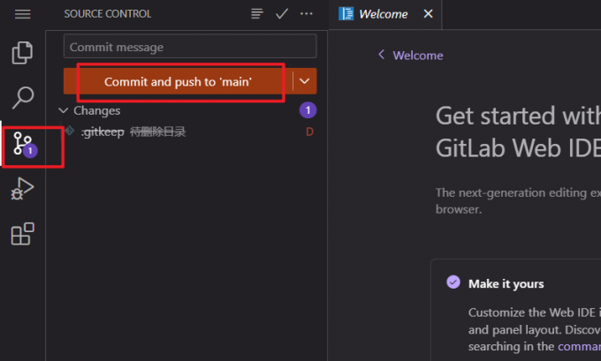This screenshot has height=361, width=601.
Task: Open the Extensions view icon
Action: coord(23,234)
